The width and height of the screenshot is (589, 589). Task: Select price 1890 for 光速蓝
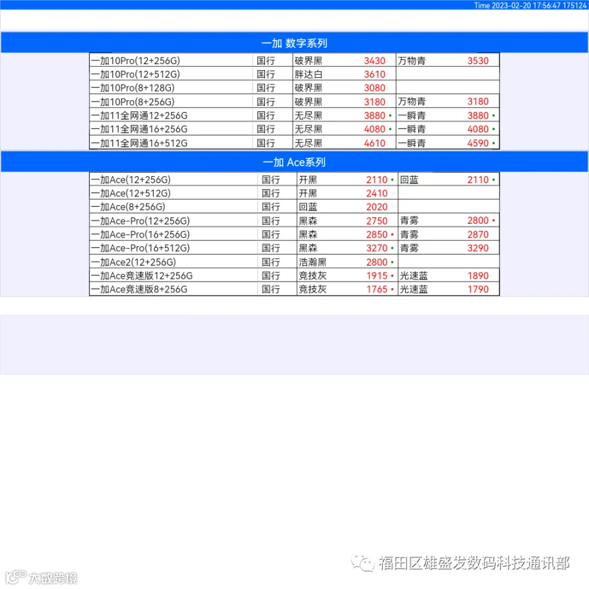[478, 276]
